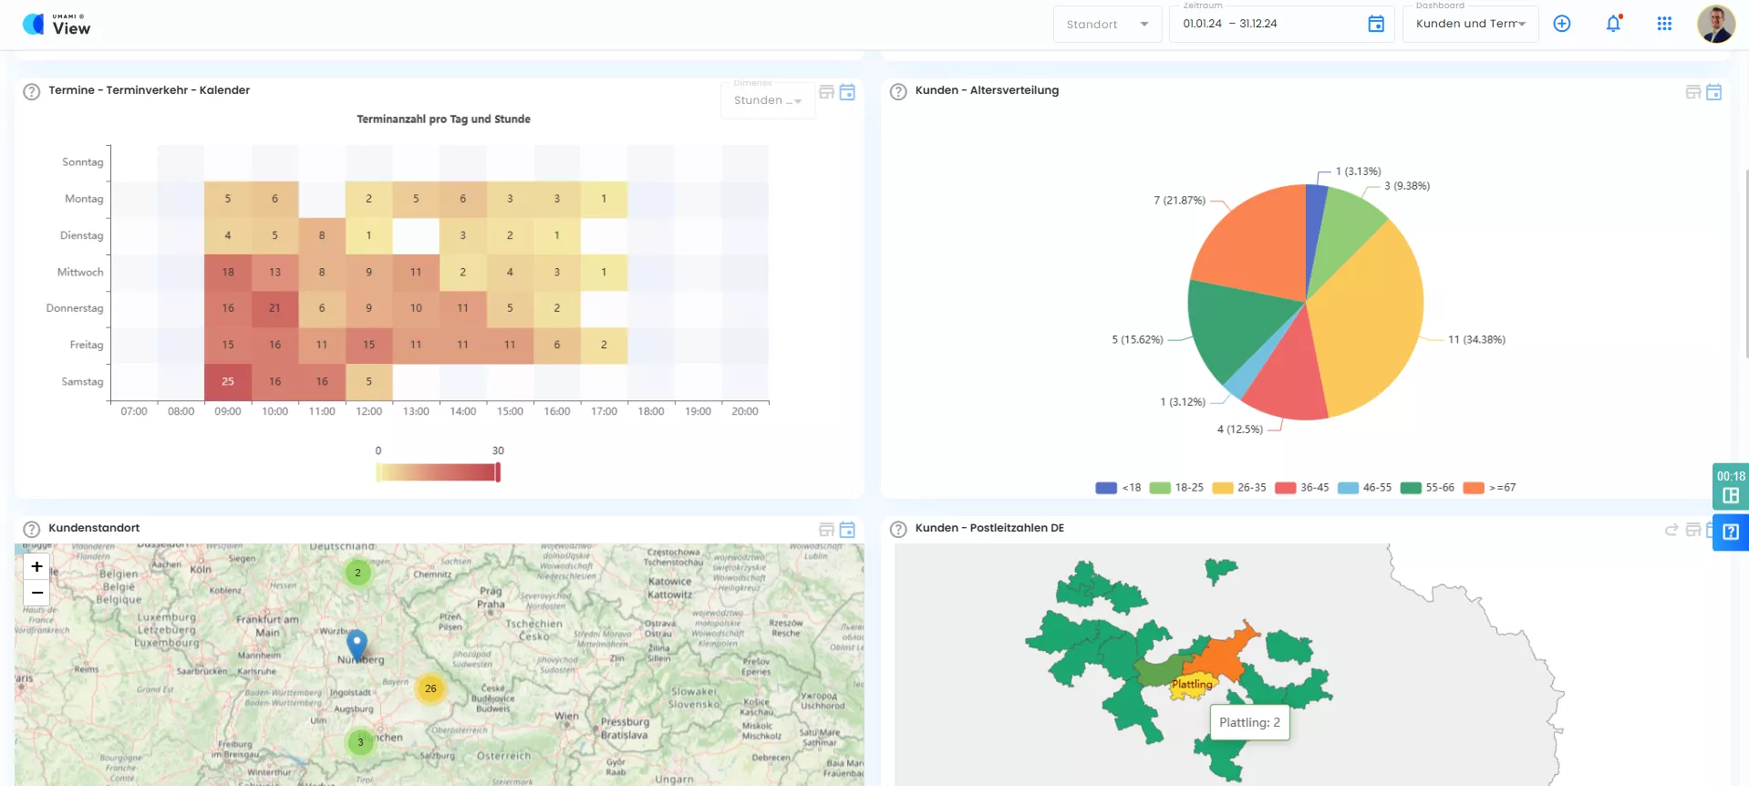The width and height of the screenshot is (1749, 786).
Task: Open the user profile avatar menu
Action: pyautogui.click(x=1715, y=25)
